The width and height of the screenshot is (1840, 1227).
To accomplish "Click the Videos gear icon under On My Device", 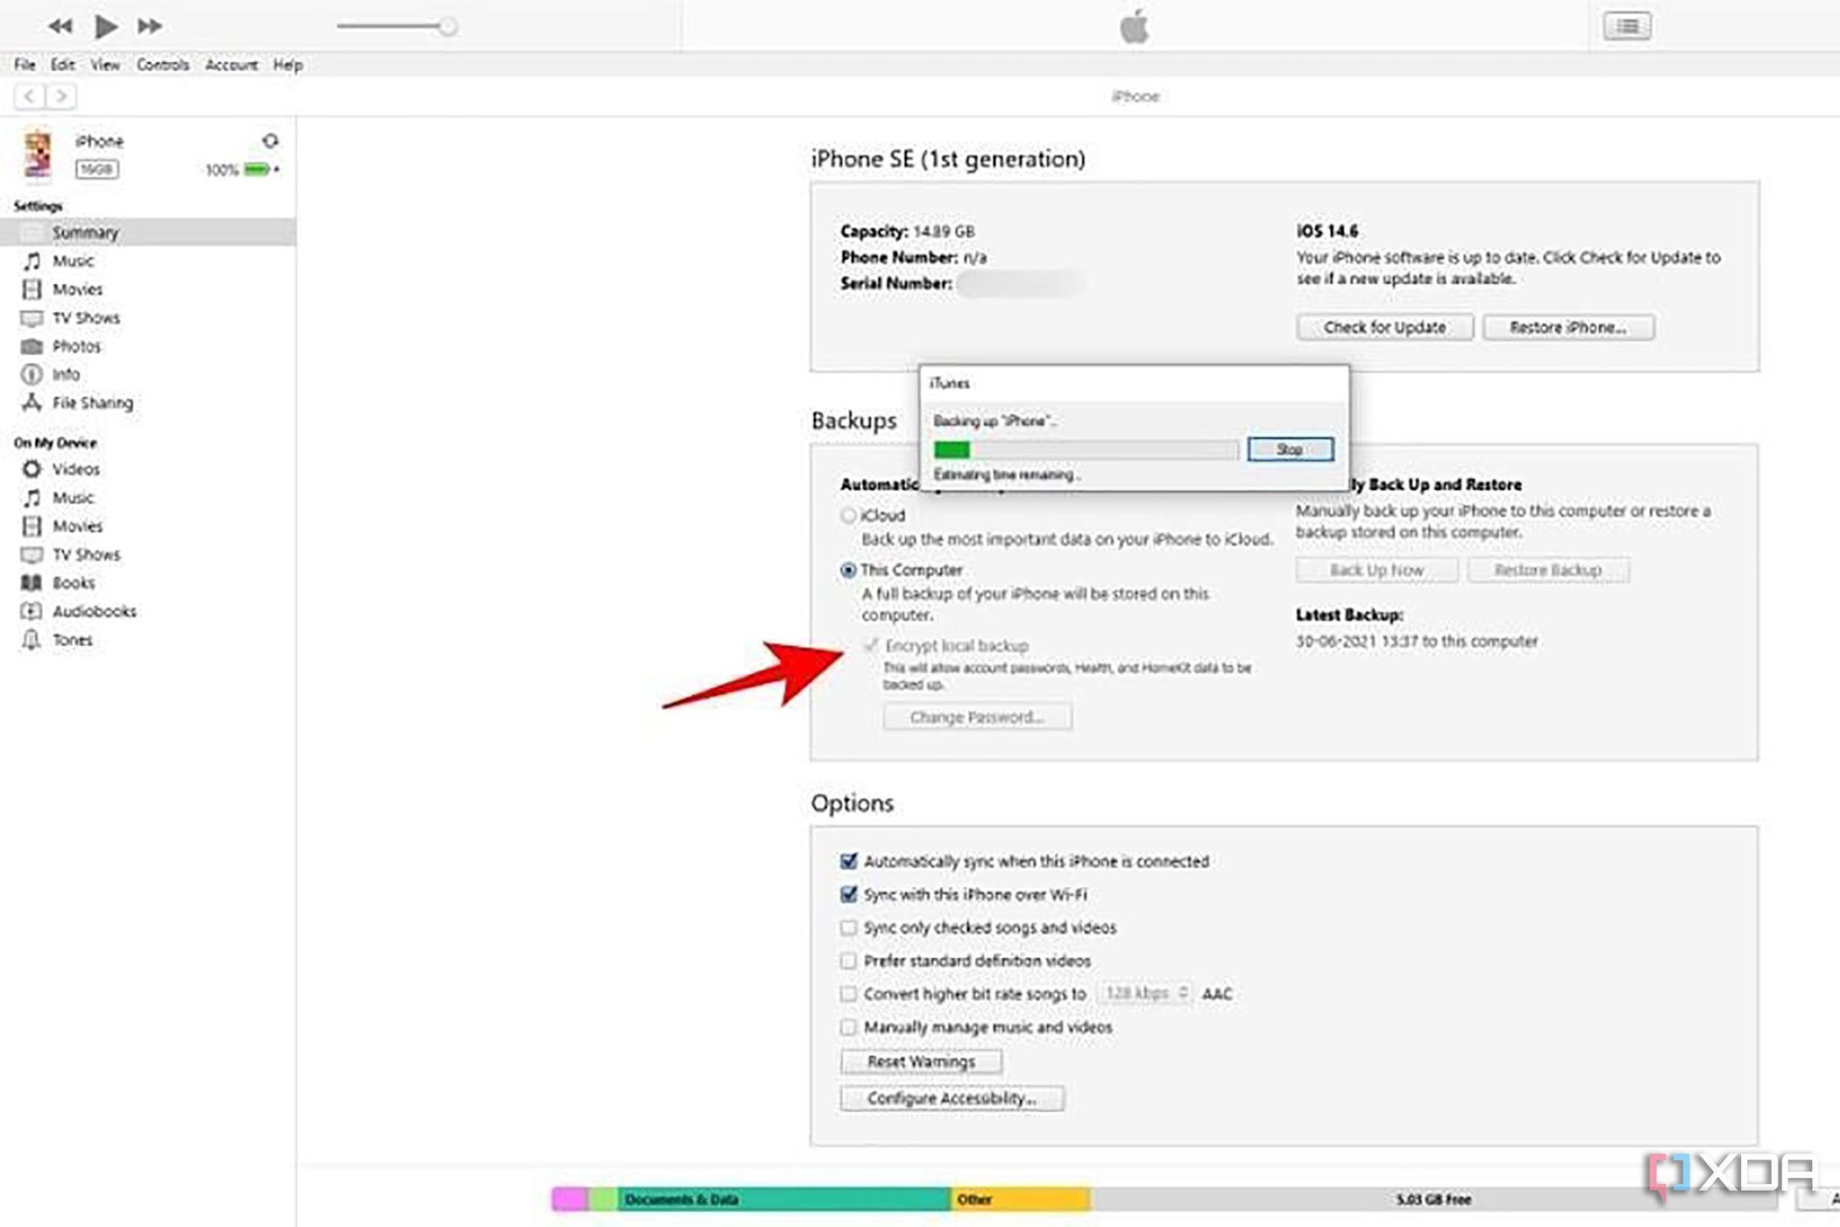I will 32,469.
